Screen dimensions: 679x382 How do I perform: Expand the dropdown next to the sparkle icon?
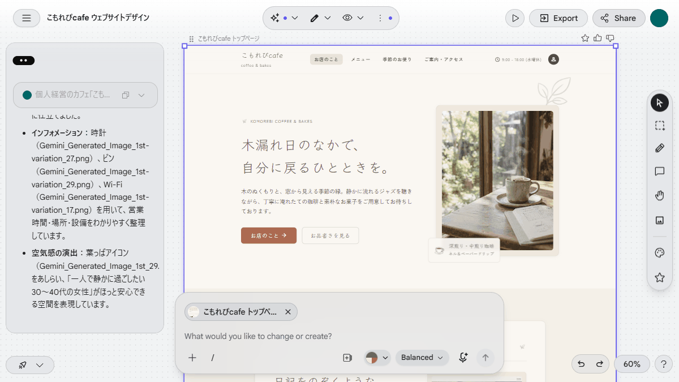[295, 18]
